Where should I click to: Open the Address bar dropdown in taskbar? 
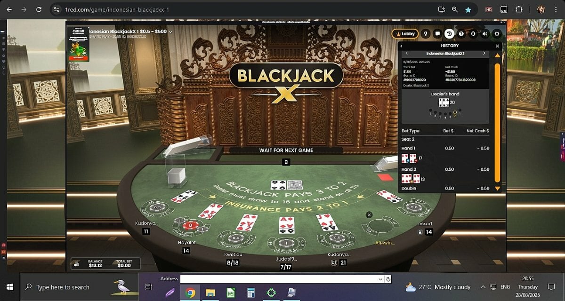pos(380,279)
